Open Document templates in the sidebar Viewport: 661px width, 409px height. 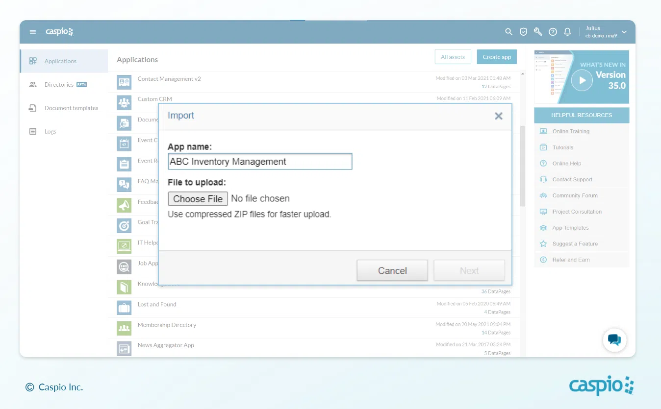pos(71,108)
